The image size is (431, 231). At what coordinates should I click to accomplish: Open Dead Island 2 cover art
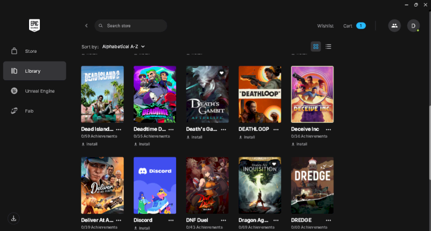(x=102, y=94)
